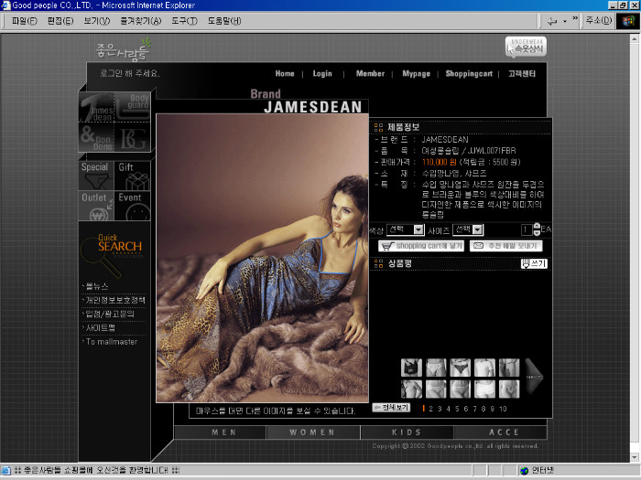Open the 사이즈 선택 dropdown
The height and width of the screenshot is (480, 641).
(x=468, y=229)
